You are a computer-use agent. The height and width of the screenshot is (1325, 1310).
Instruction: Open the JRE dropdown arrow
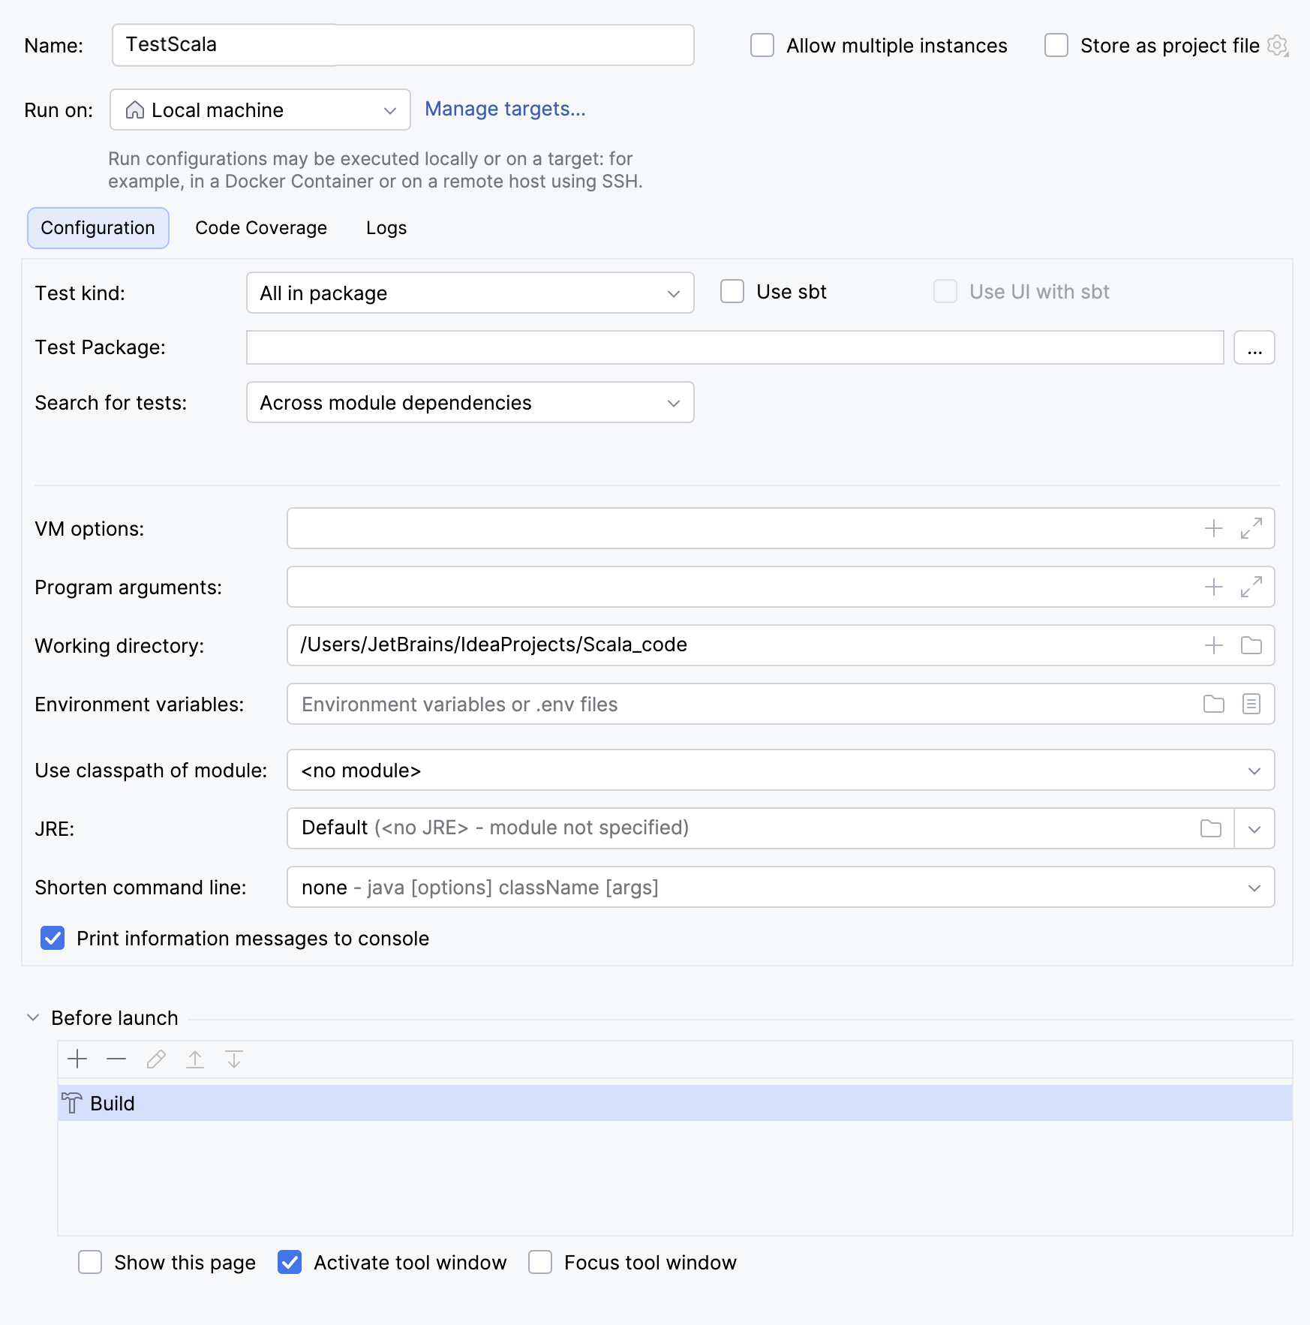tap(1254, 828)
